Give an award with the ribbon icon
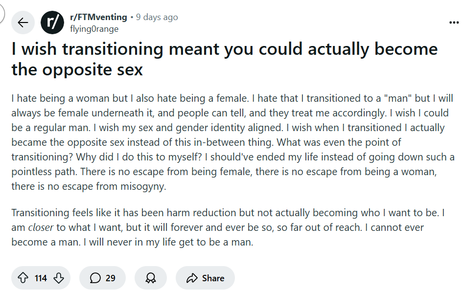Image resolution: width=462 pixels, height=292 pixels. pos(151,278)
